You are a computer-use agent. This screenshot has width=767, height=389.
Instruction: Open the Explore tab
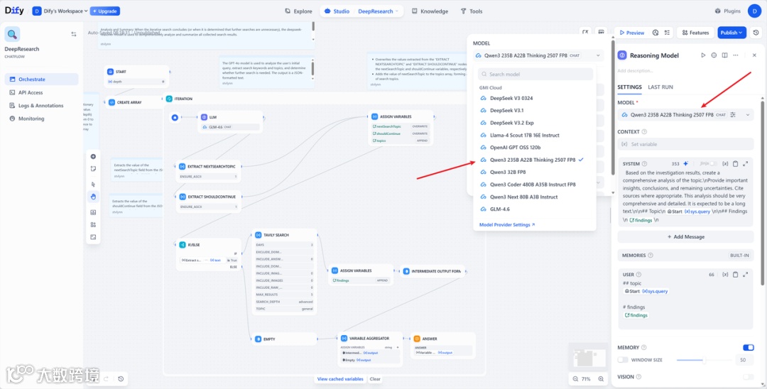tap(298, 11)
